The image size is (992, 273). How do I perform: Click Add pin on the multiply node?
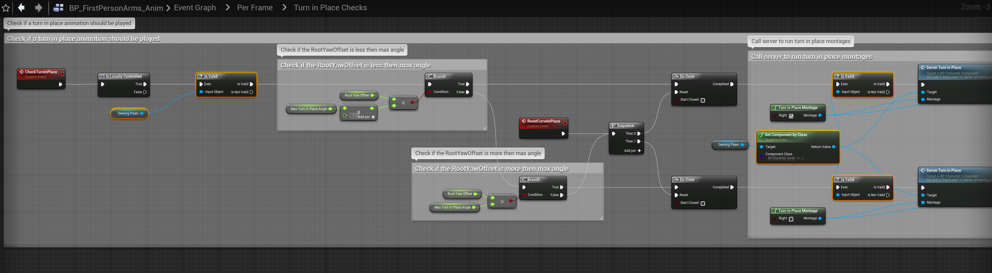[366, 117]
